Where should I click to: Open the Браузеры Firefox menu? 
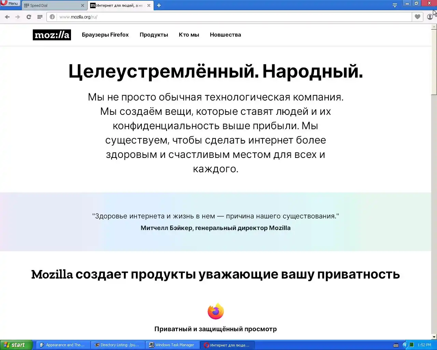tap(105, 35)
